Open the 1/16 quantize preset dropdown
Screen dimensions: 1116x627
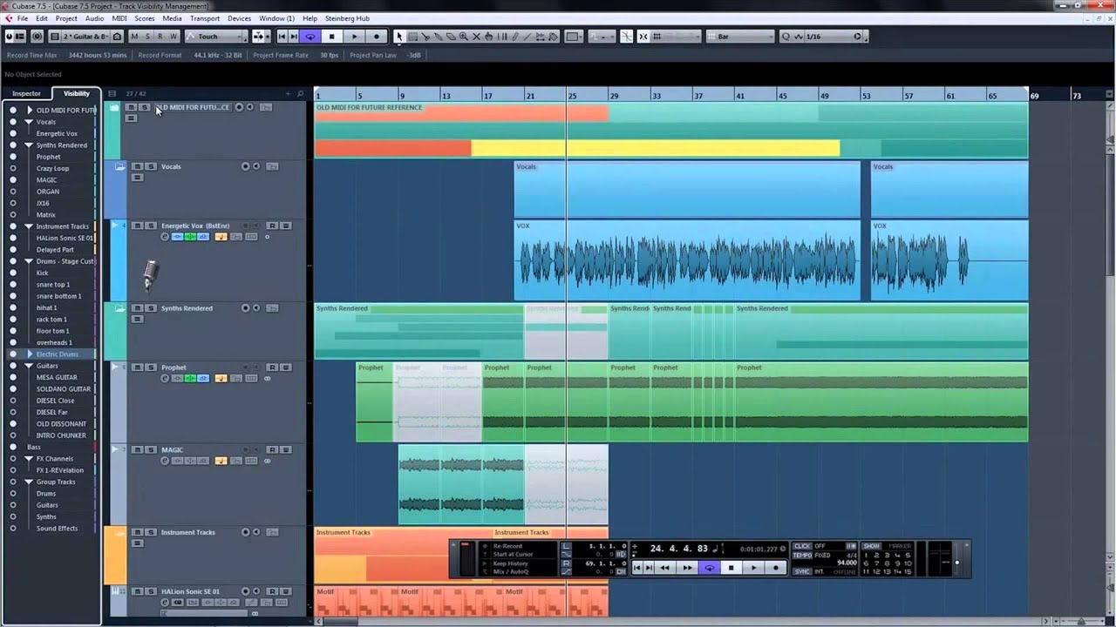point(833,37)
